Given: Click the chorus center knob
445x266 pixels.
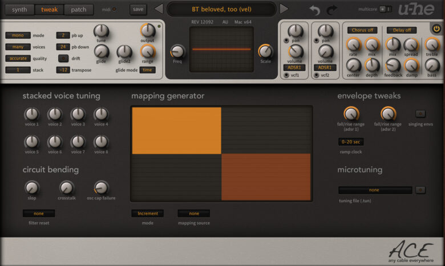Looking at the screenshot, I should (x=353, y=66).
